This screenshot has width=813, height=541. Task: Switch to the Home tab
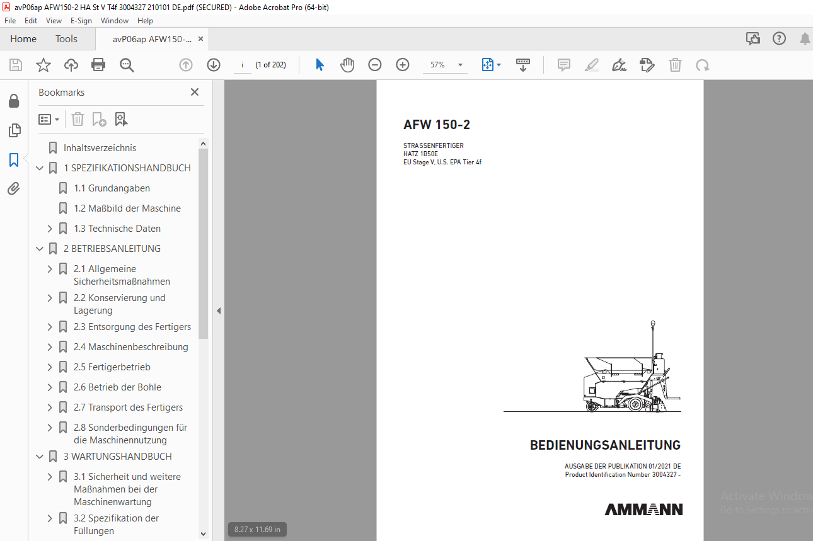coord(23,39)
